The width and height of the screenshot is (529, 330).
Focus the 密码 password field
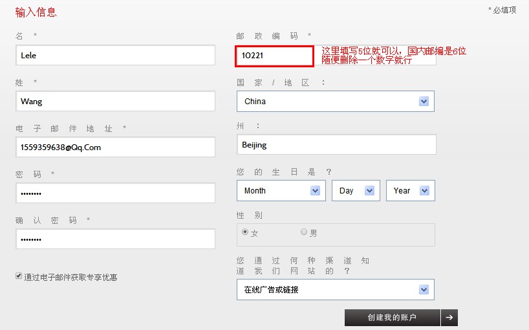(115, 193)
